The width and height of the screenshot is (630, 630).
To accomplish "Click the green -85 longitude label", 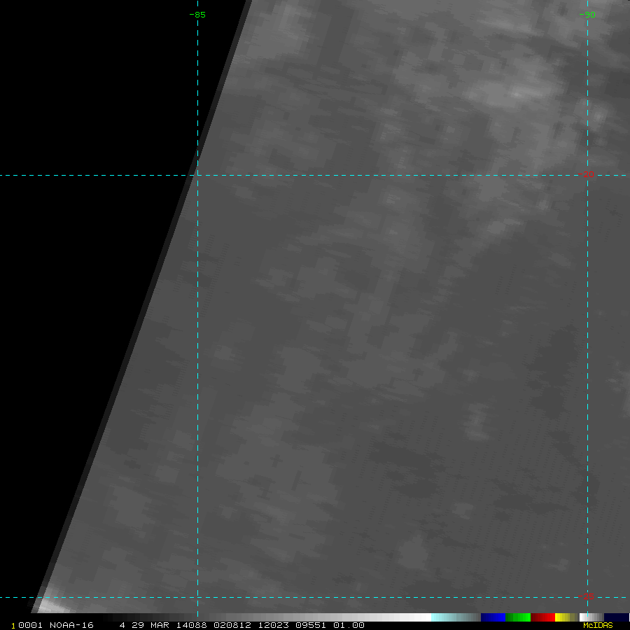I will (x=198, y=15).
